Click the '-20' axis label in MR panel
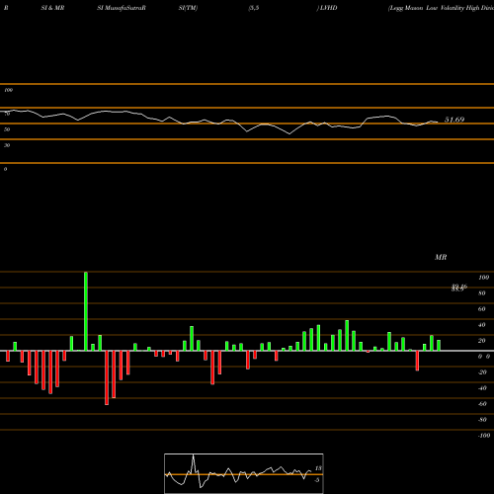Image resolution: width=494 pixels, height=494 pixels. click(482, 372)
